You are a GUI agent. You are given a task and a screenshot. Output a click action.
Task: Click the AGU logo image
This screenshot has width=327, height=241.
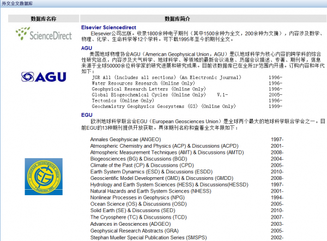pos(44,77)
